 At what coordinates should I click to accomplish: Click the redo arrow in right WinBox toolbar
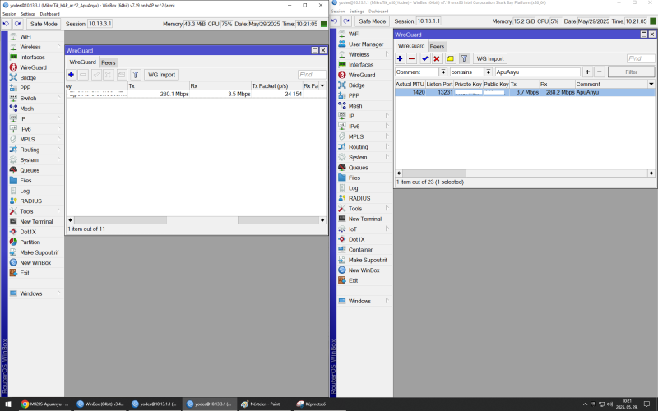[346, 21]
